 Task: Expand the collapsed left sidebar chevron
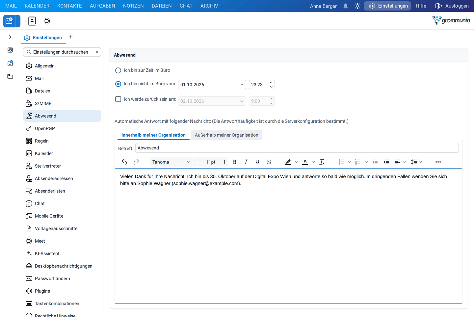(x=10, y=37)
